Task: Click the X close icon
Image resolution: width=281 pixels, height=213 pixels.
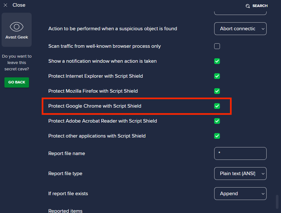Action: point(5,5)
